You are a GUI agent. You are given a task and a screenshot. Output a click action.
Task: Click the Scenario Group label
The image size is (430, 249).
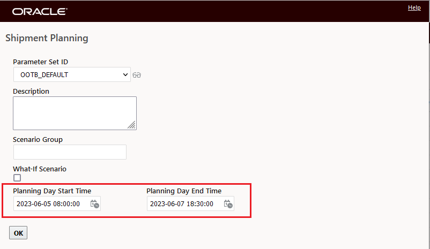click(x=38, y=139)
